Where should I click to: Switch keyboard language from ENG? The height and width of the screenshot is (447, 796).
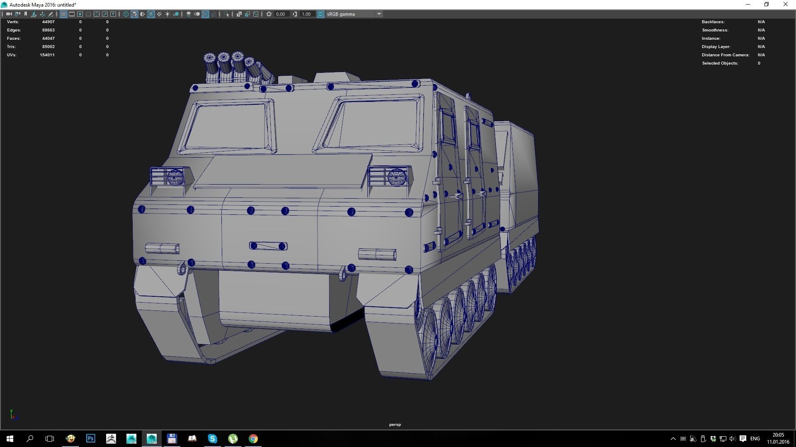755,438
